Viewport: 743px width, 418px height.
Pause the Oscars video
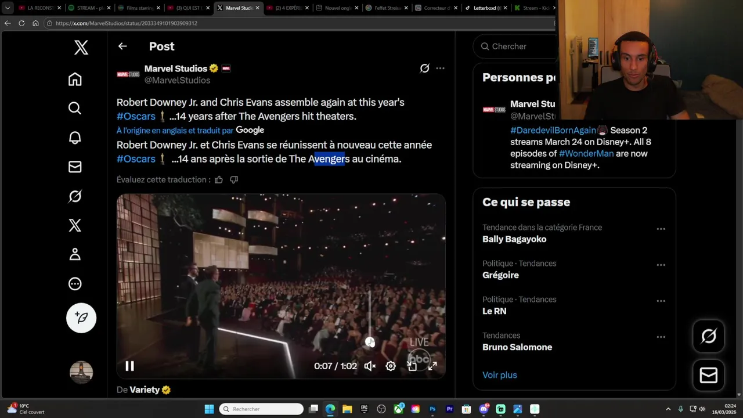(x=129, y=366)
